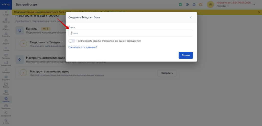Screen dimensions: 262x126
Task: Click the Лимиты info icon
Action: 227,6
